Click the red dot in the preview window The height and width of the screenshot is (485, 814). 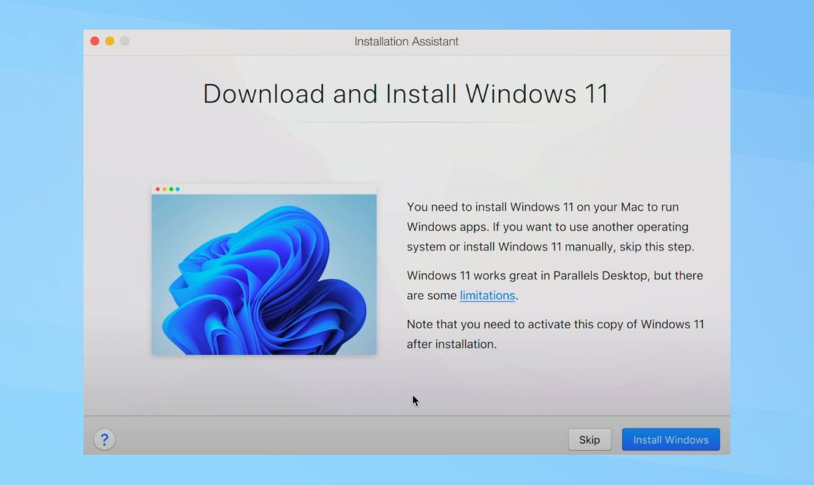158,189
